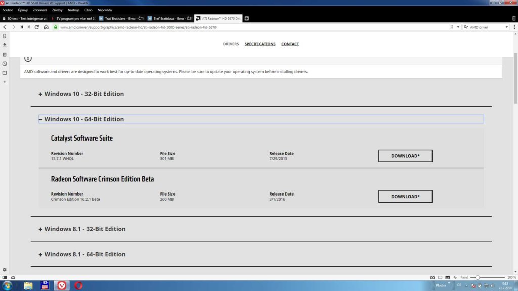Image resolution: width=518 pixels, height=291 pixels.
Task: Open the Záložky menu
Action: point(57,10)
